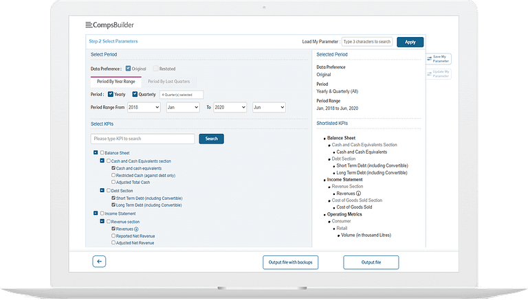Image resolution: width=528 pixels, height=300 pixels.
Task: Check Cash and Cash Equivalents section checkbox
Action: click(109, 161)
